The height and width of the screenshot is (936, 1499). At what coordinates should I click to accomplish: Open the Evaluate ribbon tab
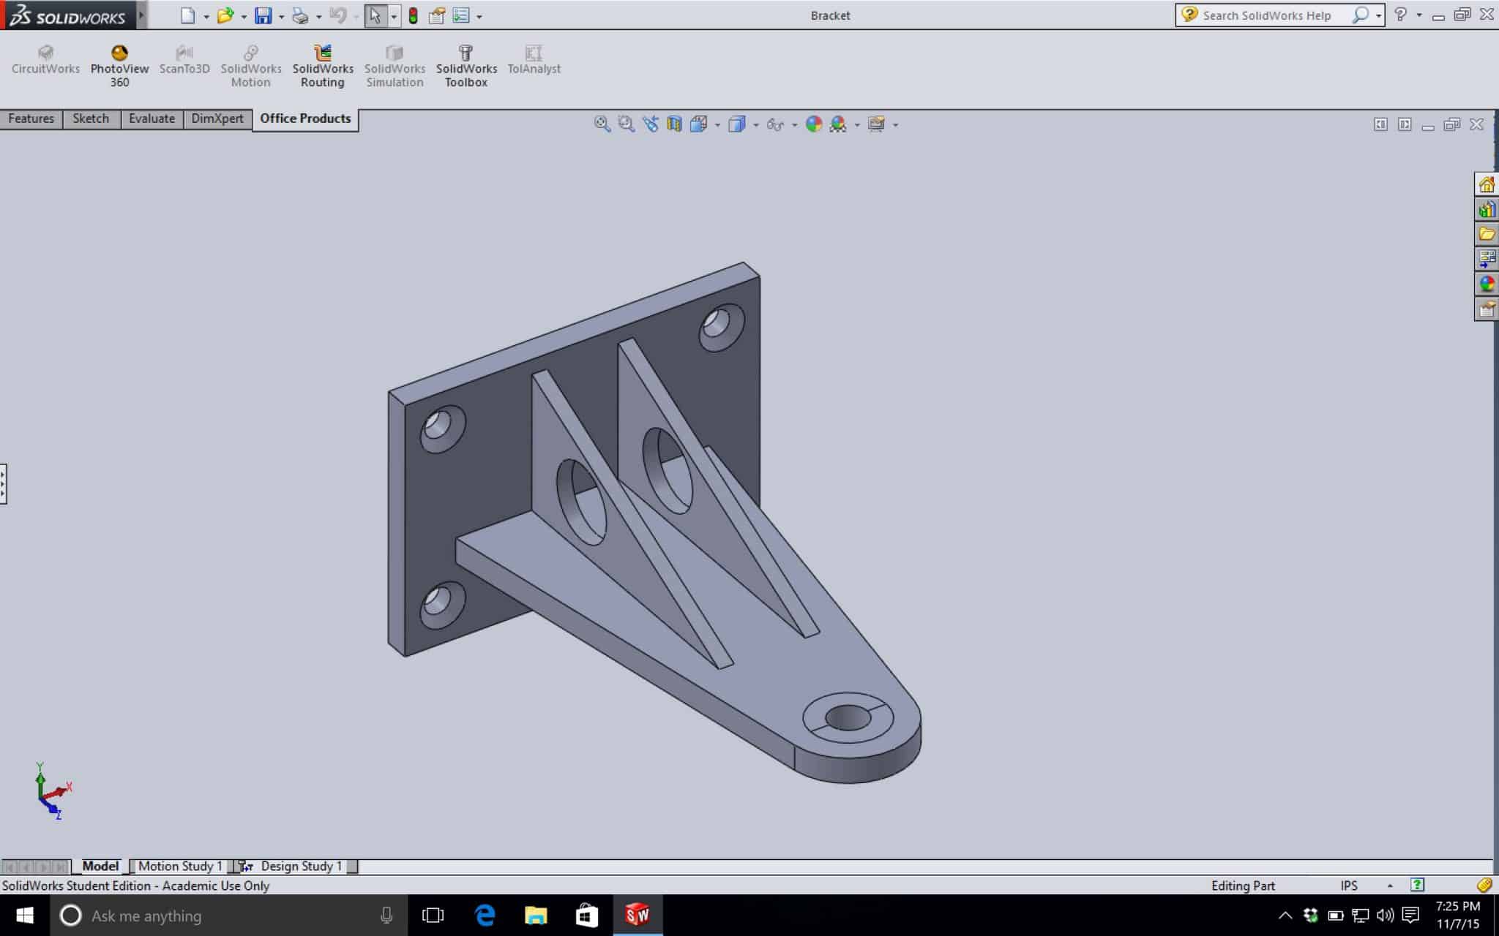pos(152,118)
